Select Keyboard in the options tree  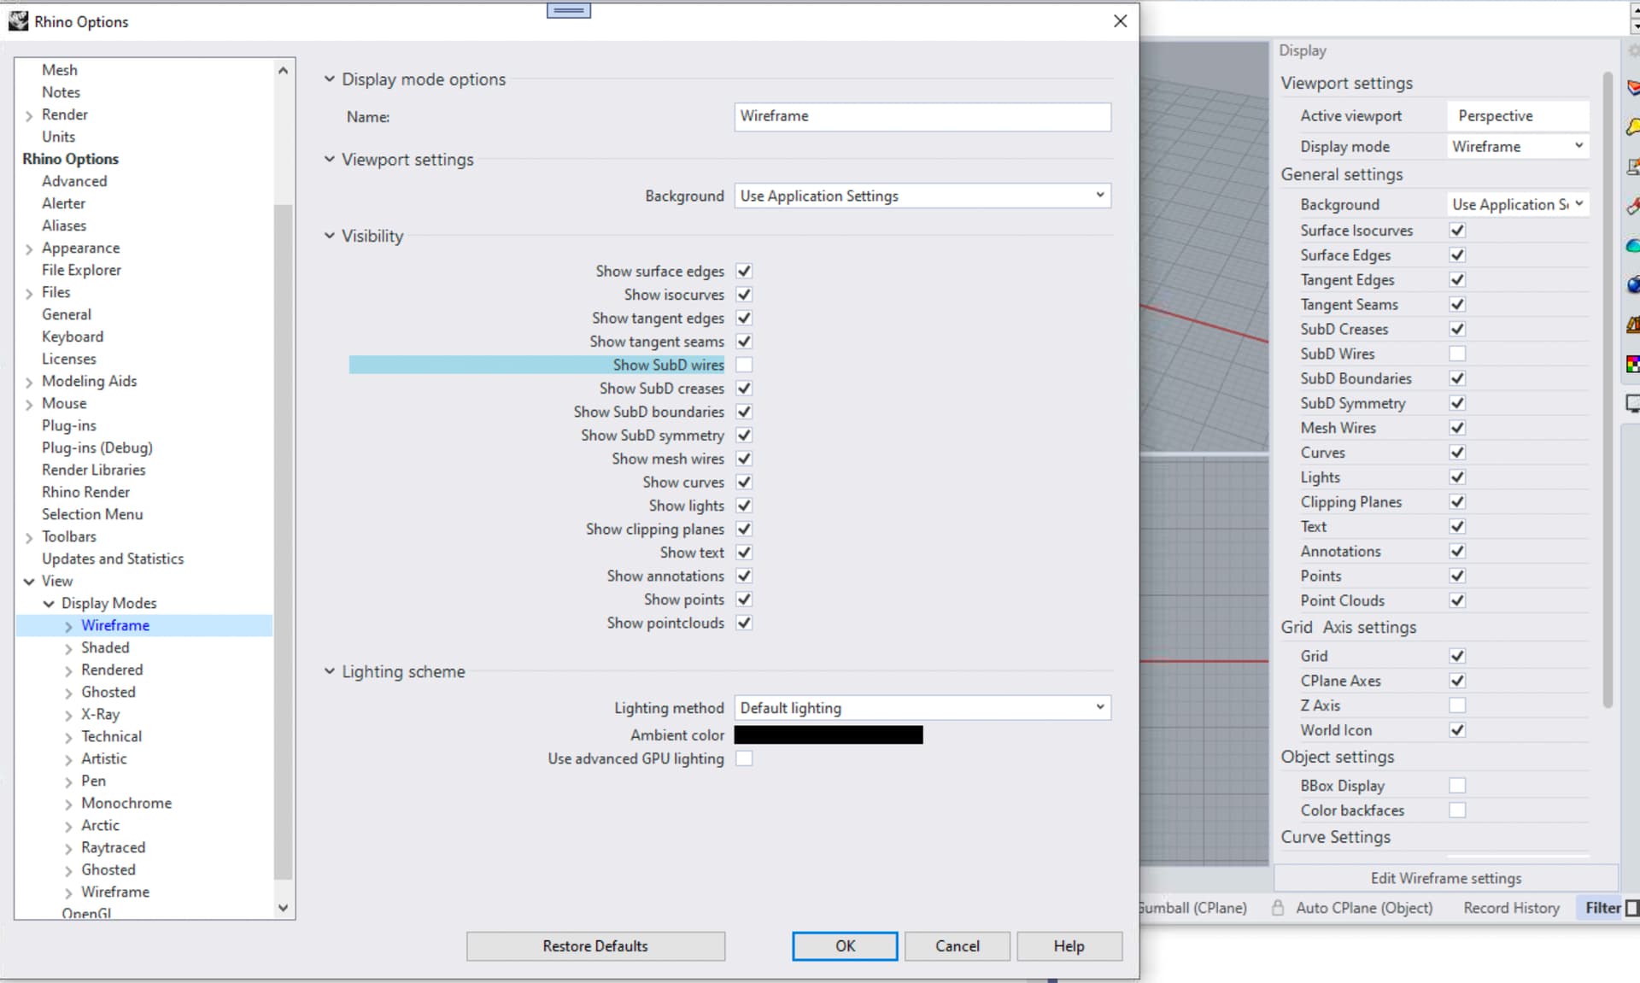point(73,337)
